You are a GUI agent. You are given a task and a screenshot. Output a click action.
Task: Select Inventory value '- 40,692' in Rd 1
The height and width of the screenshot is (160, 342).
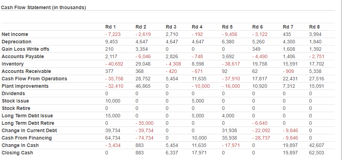[114, 64]
